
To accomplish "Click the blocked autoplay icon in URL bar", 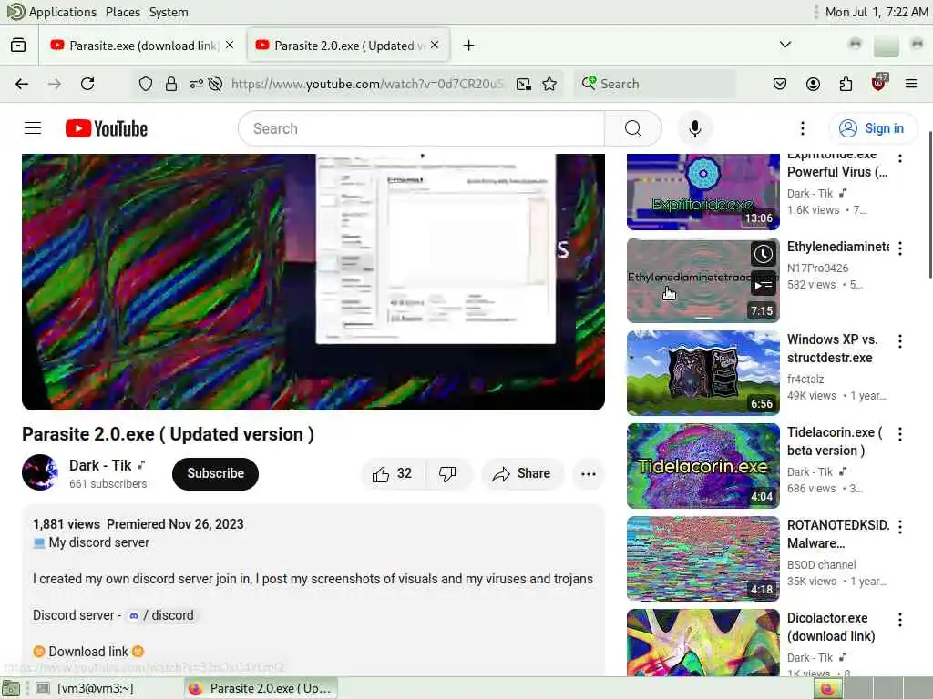I will pos(215,84).
